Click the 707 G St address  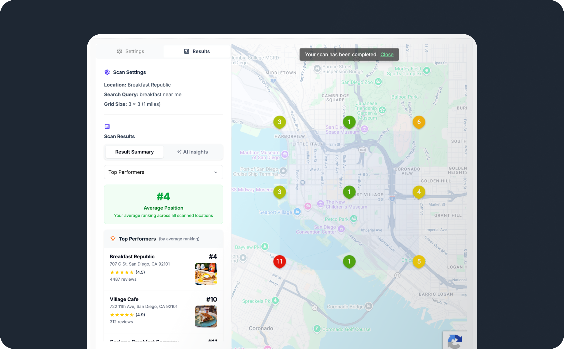[140, 264]
